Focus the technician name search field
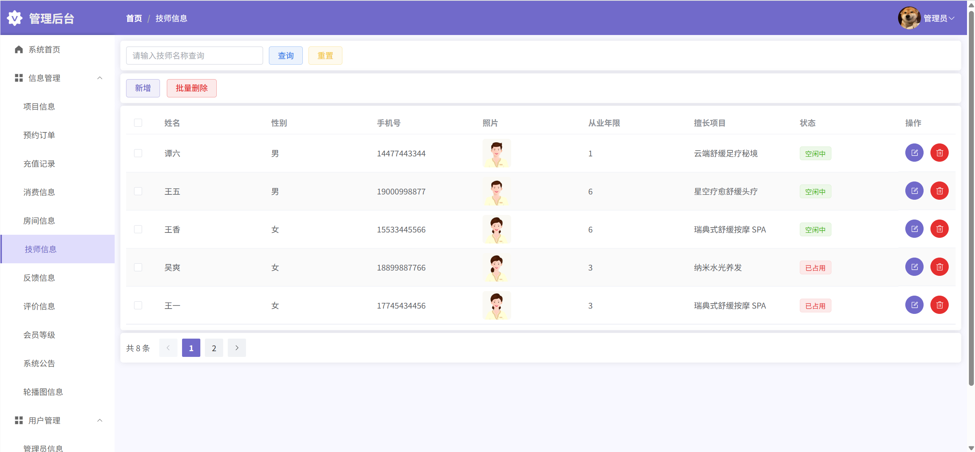This screenshot has width=975, height=452. pos(194,56)
